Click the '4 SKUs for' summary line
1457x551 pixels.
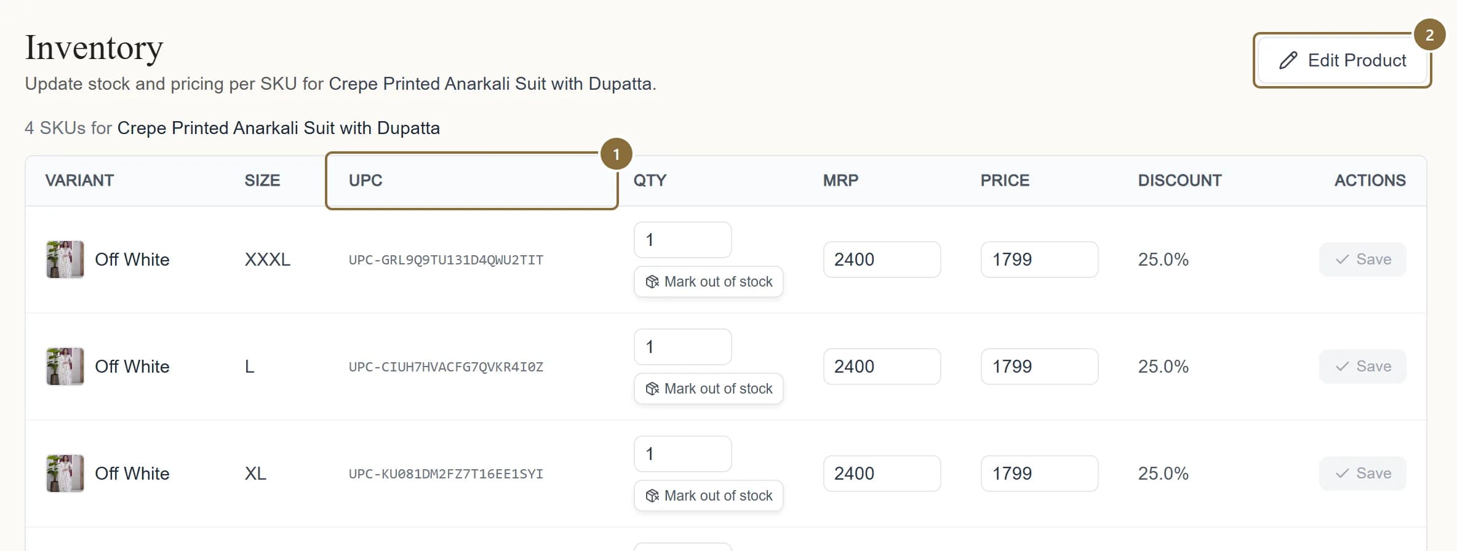tap(232, 128)
